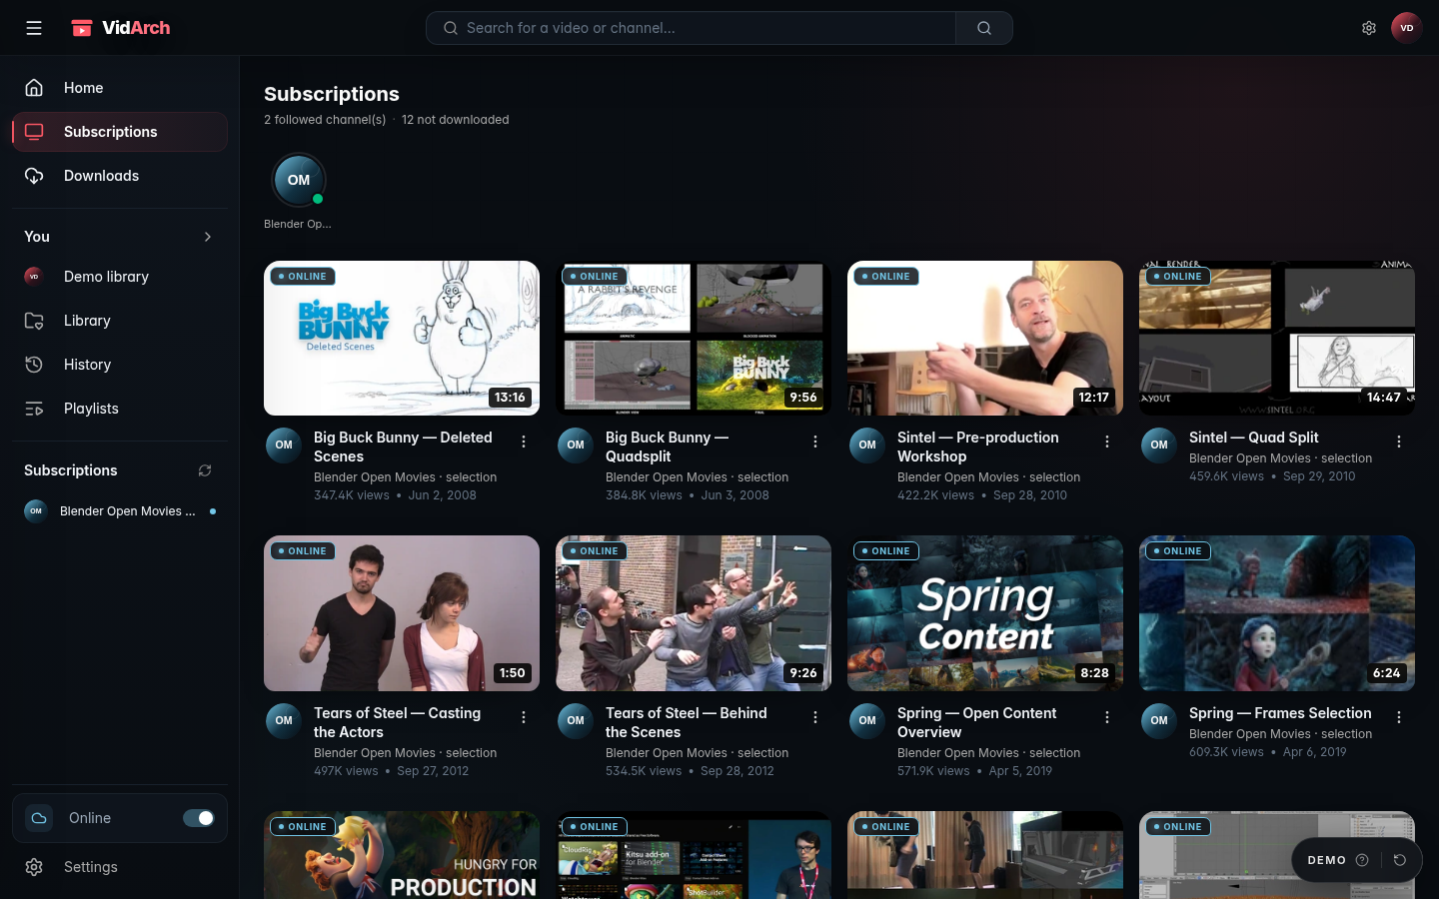Open Spring Frames Selection thumbnail

(x=1277, y=613)
